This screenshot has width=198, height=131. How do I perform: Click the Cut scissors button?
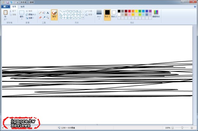(x=13, y=11)
